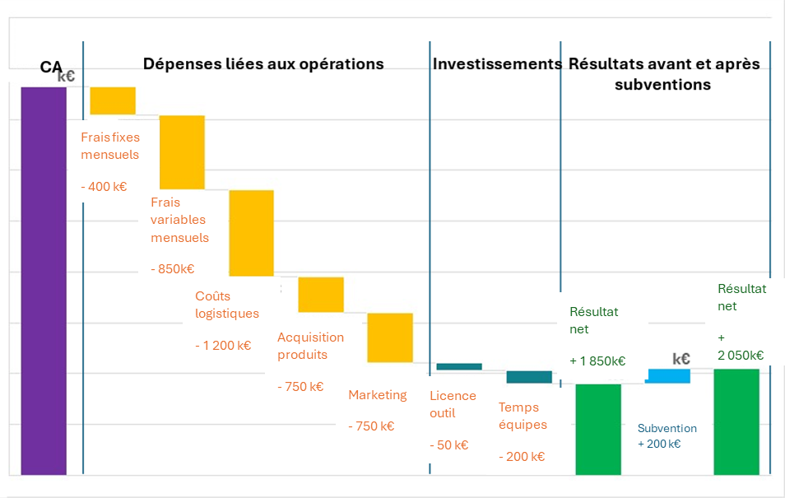Click the small teal bar above 'Licence outil'
The height and width of the screenshot is (498, 785).
point(458,366)
